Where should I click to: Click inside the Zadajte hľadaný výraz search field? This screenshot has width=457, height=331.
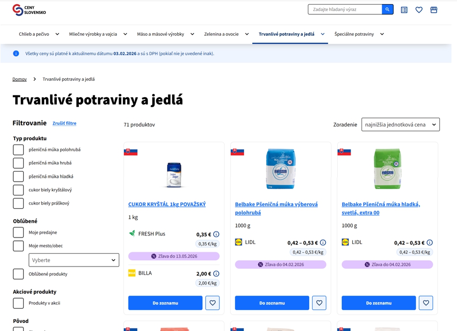(x=344, y=9)
